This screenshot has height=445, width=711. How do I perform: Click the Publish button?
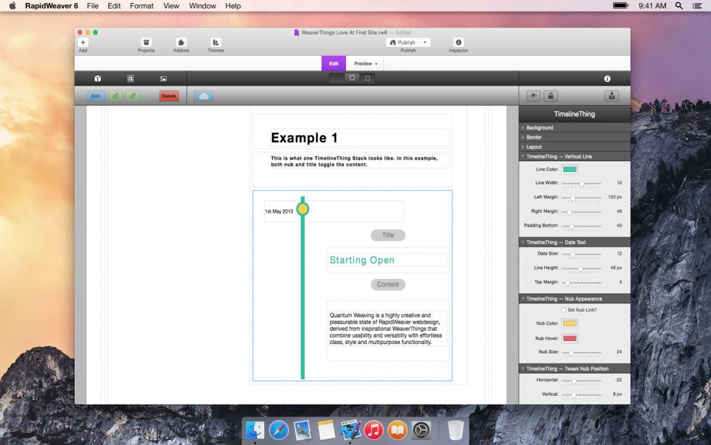[403, 42]
